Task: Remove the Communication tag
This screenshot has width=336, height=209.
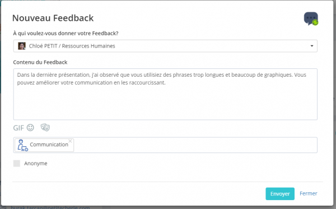Action: 70,141
